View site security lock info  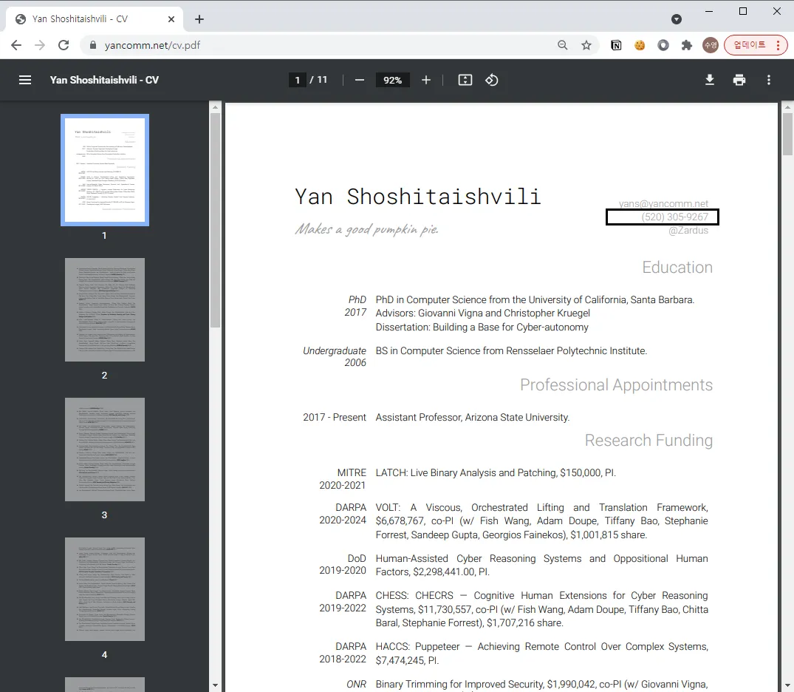pos(92,45)
